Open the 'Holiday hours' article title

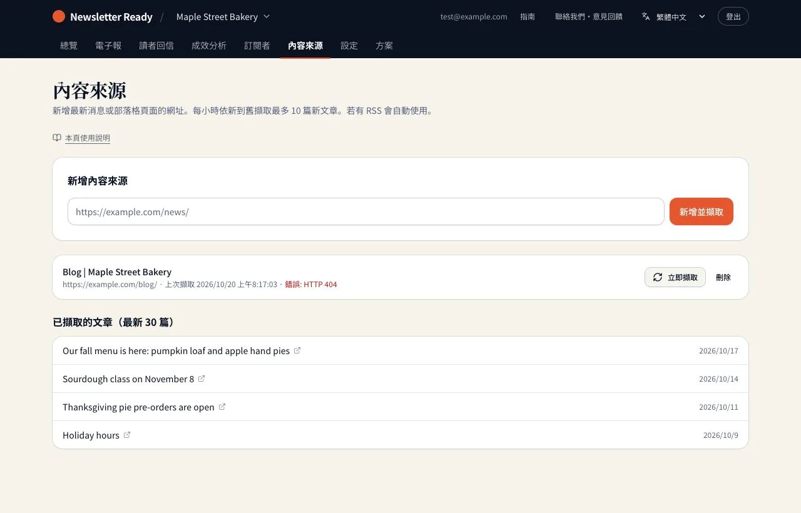point(91,435)
